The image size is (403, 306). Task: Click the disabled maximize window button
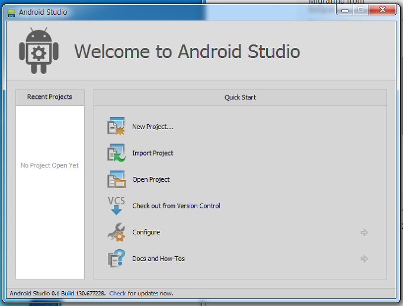(360, 10)
